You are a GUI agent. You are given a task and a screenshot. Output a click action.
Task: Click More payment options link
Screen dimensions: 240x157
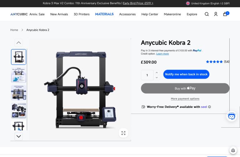pyautogui.click(x=185, y=99)
